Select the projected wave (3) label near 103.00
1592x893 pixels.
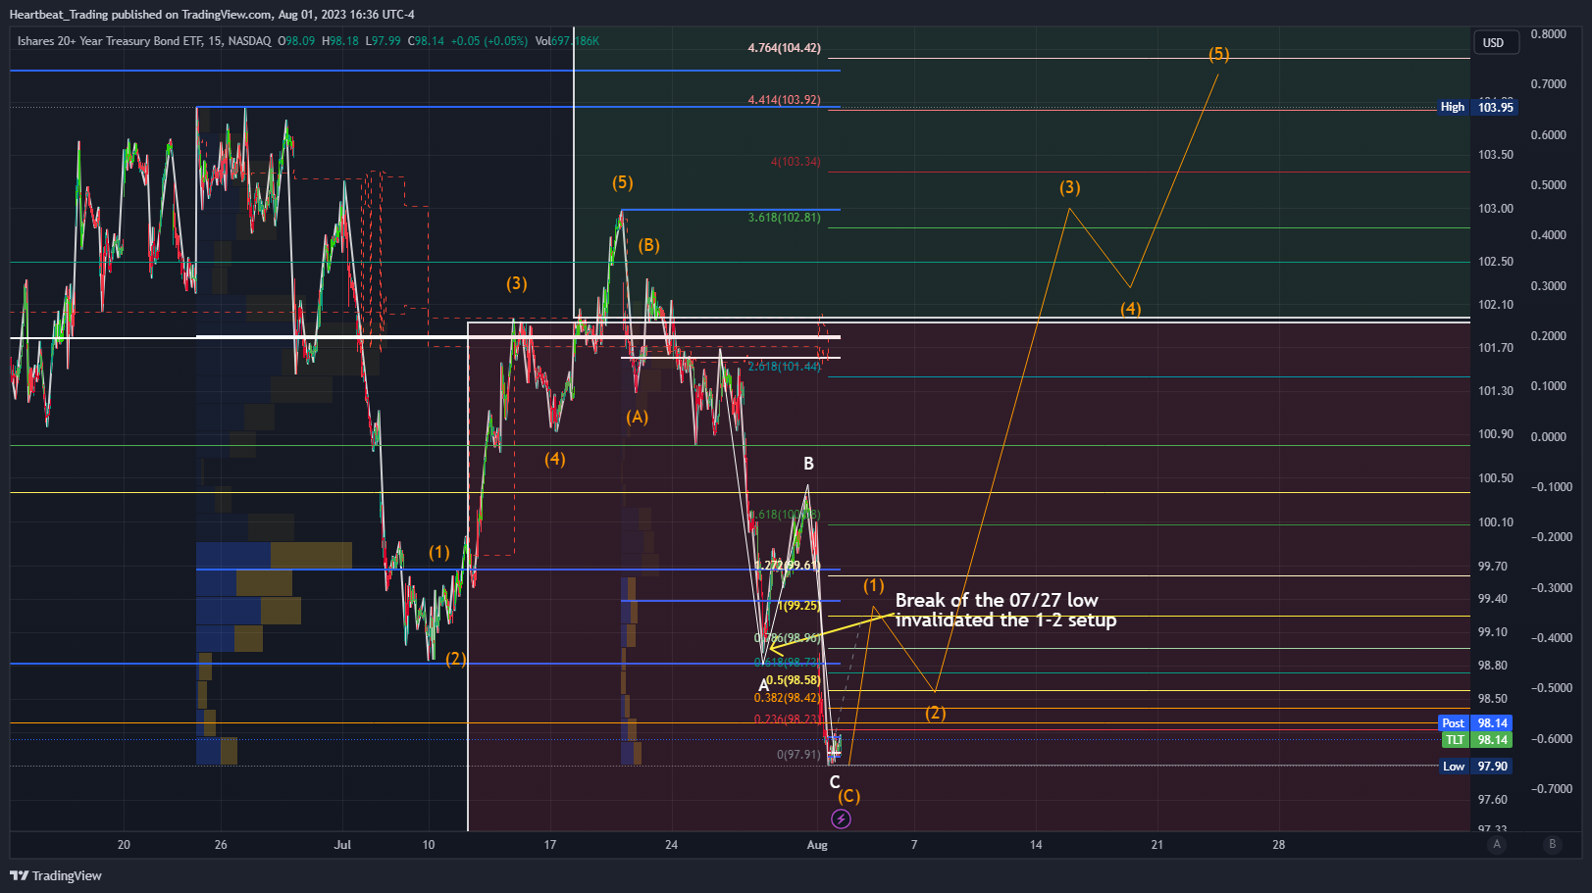click(x=1069, y=187)
